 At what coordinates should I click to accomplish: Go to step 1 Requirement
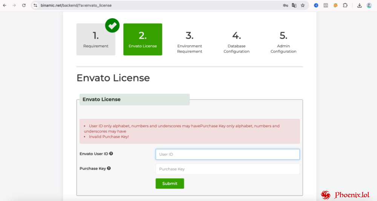point(96,40)
